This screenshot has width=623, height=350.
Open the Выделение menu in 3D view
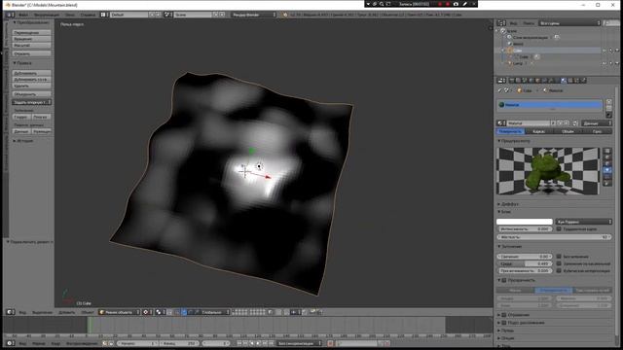(42, 312)
